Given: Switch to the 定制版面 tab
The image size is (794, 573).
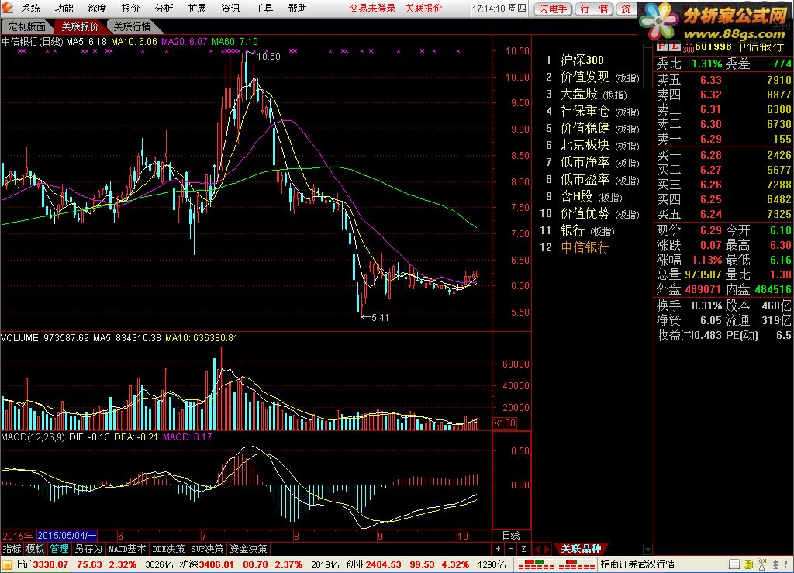Looking at the screenshot, I should (x=27, y=27).
